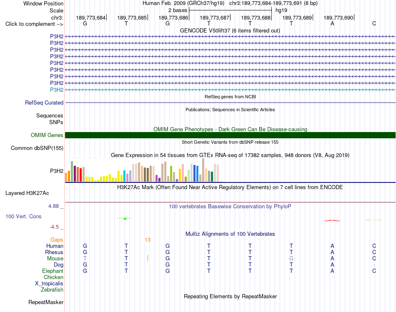Click the C base in Elephant row
This screenshot has width=396, height=312.
(374, 271)
